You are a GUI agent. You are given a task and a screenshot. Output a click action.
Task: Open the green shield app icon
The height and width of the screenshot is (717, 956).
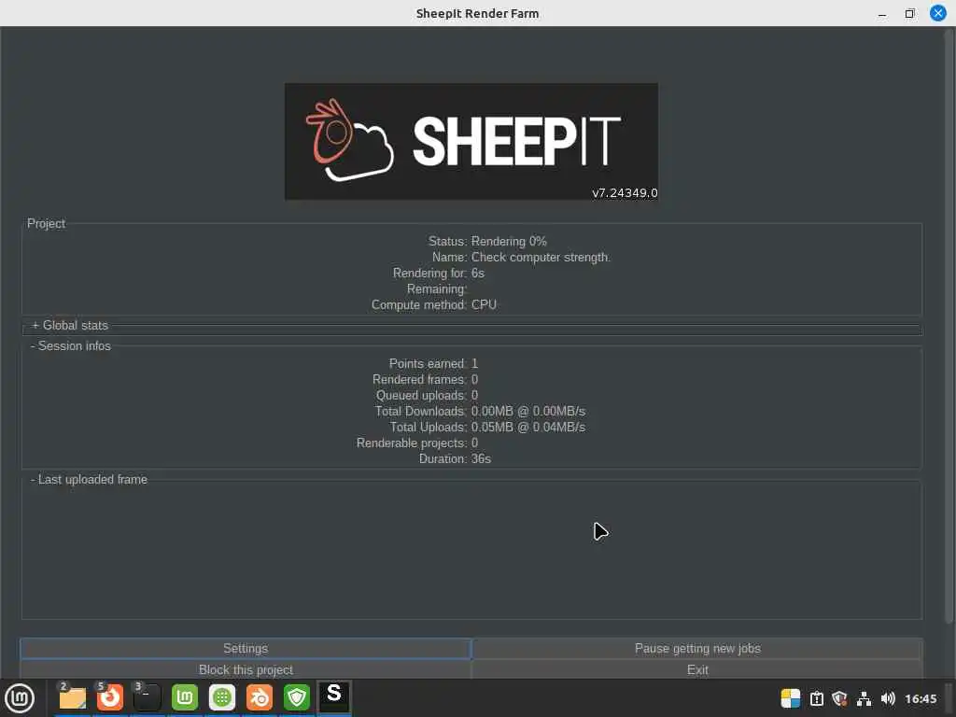[x=297, y=697]
